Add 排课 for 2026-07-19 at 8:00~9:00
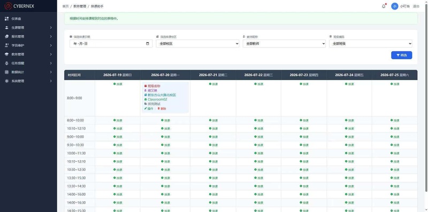The image size is (428, 212). [x=118, y=84]
